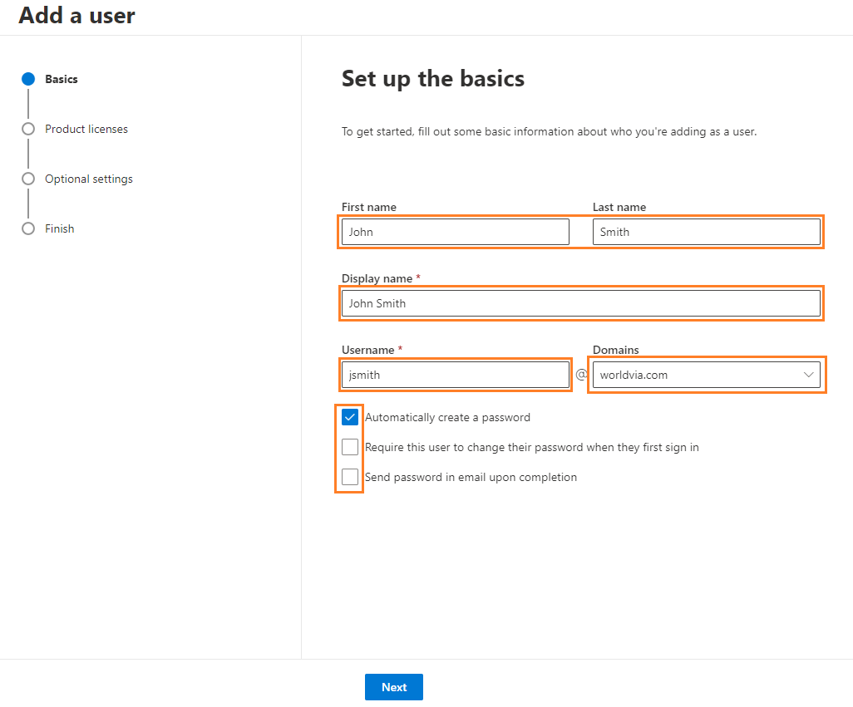Click the Add a user title

coord(76,15)
